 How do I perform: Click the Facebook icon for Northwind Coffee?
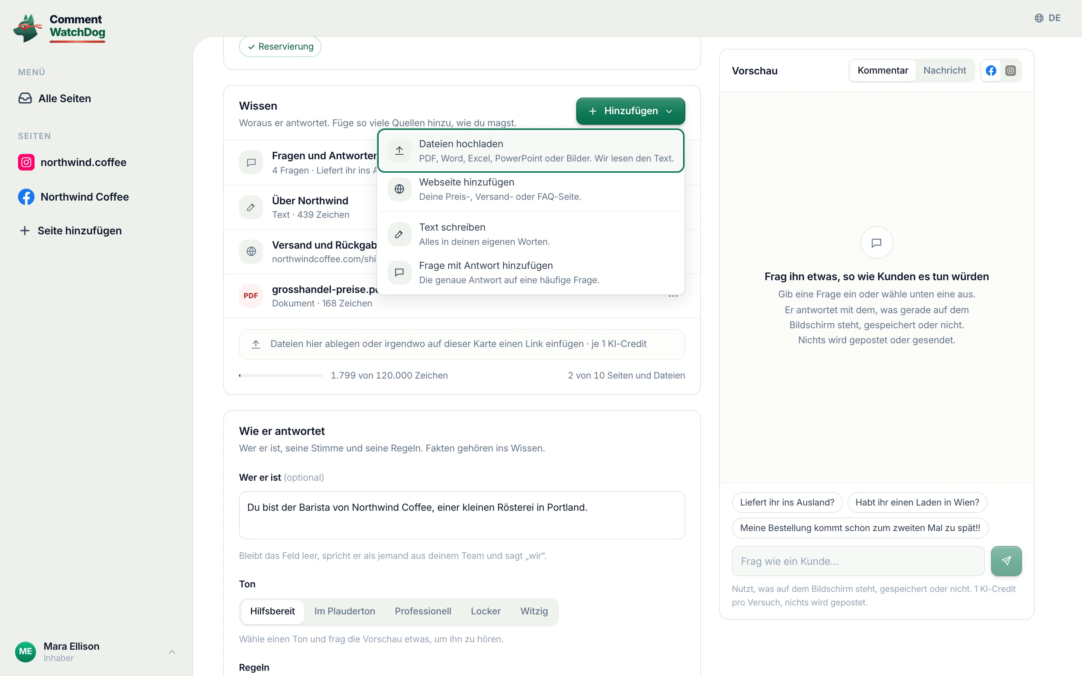coord(26,197)
